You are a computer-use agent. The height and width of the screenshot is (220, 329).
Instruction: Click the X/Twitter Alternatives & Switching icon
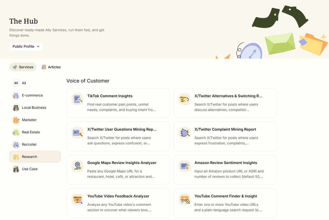tap(185, 99)
